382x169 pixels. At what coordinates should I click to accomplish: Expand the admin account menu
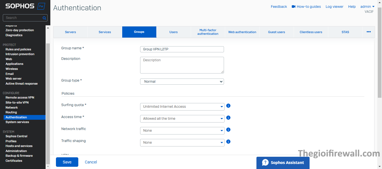367,7
